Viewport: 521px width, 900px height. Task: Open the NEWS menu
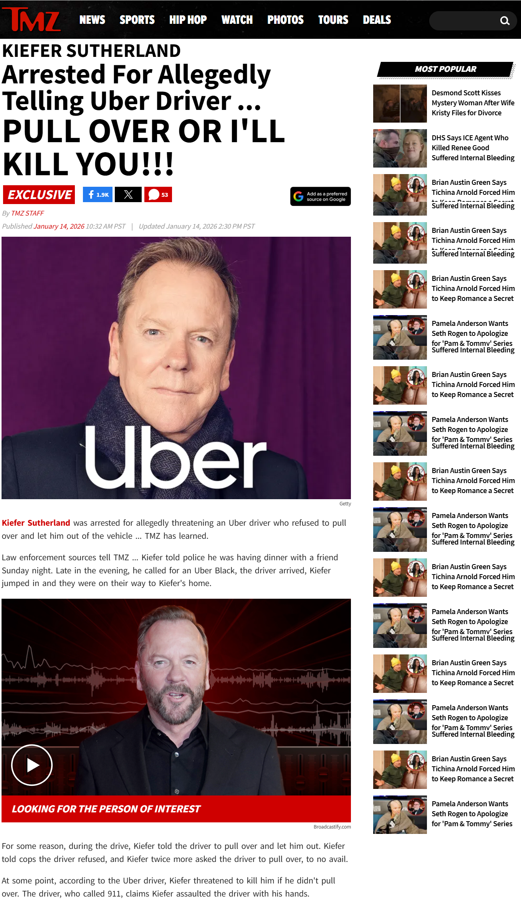92,20
